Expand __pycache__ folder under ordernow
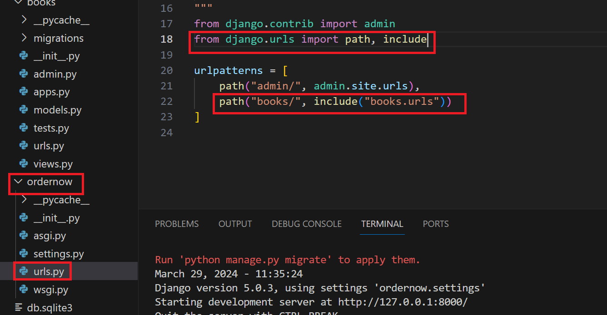 point(25,200)
